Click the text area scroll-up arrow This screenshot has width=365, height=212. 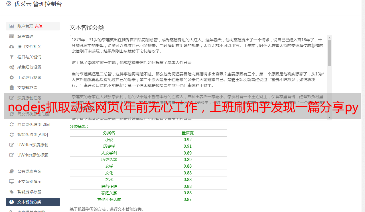tap(329, 38)
